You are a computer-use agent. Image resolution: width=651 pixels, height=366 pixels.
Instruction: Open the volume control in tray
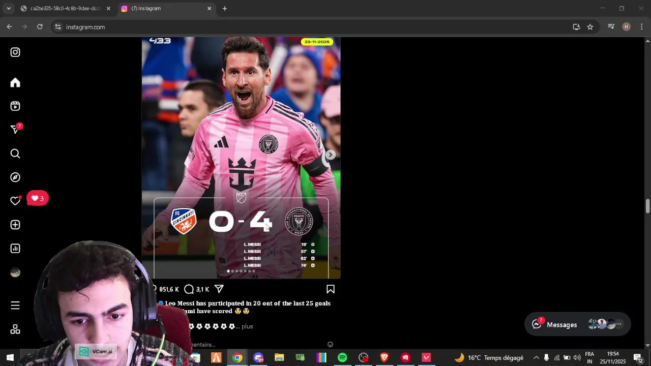pos(577,358)
